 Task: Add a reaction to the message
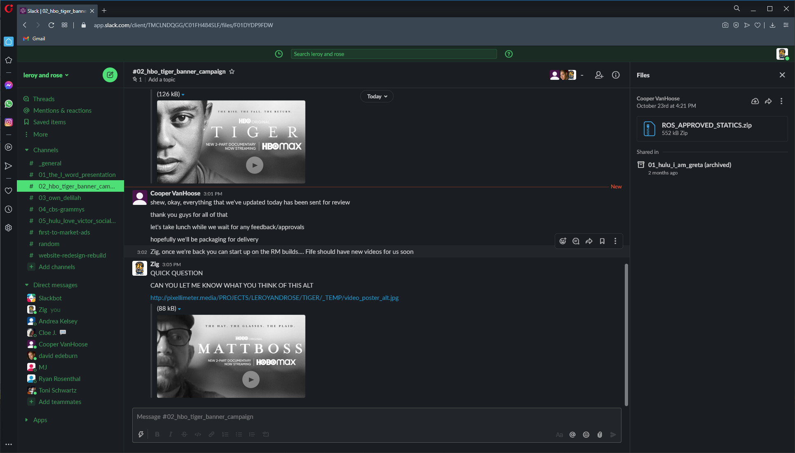[563, 241]
